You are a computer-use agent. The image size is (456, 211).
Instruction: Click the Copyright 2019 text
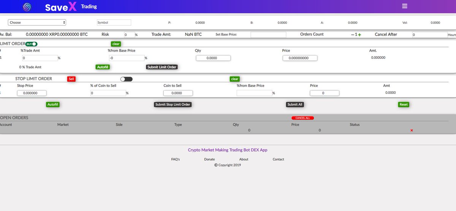point(228,165)
